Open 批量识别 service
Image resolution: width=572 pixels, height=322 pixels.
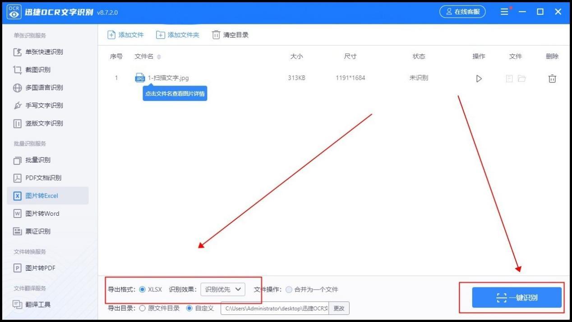(x=37, y=160)
